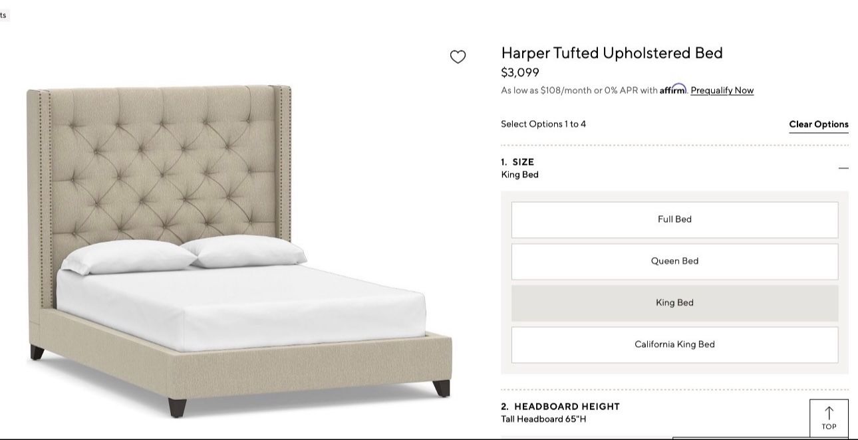The image size is (858, 440).
Task: Click the up arrow TOP button
Action: [x=829, y=419]
